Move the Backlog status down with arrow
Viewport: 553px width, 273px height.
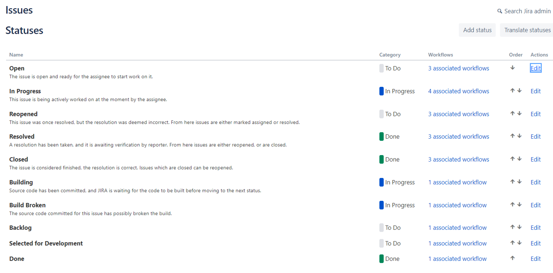[x=519, y=227]
